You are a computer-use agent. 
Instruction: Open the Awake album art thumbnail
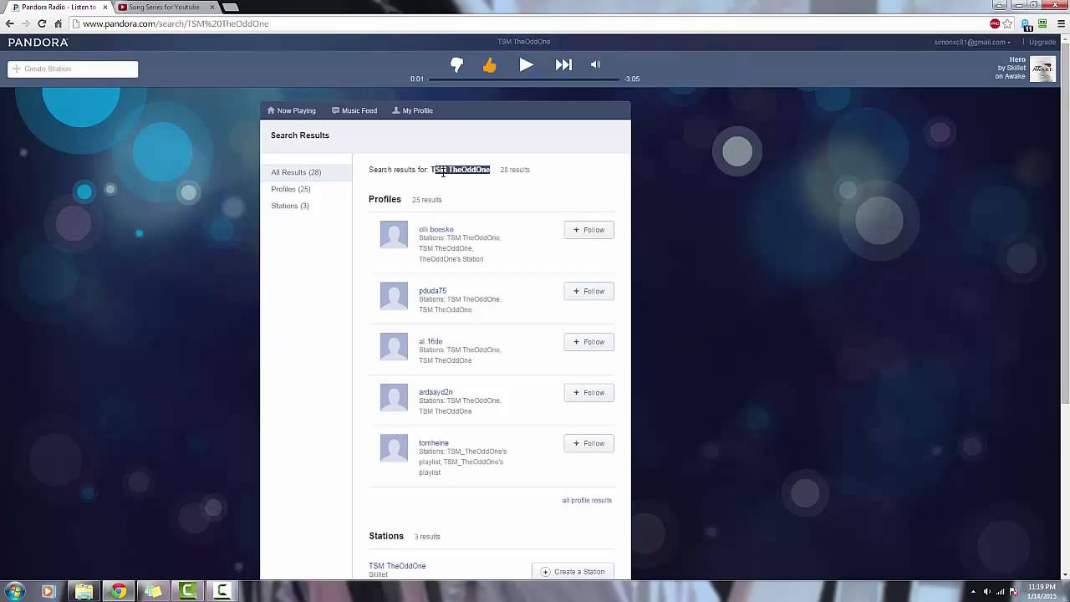(1042, 69)
